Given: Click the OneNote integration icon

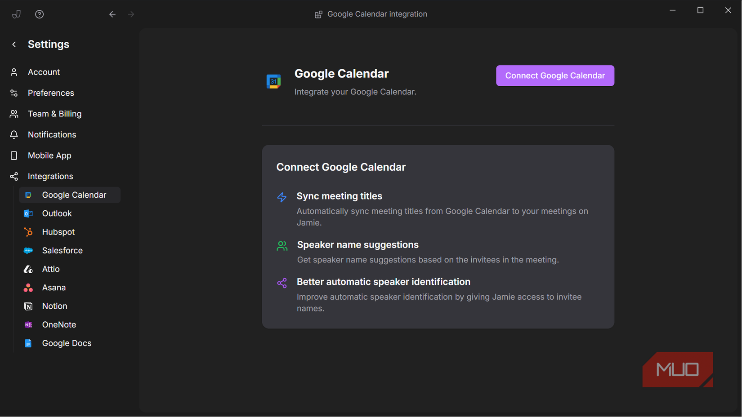Looking at the screenshot, I should pyautogui.click(x=28, y=324).
